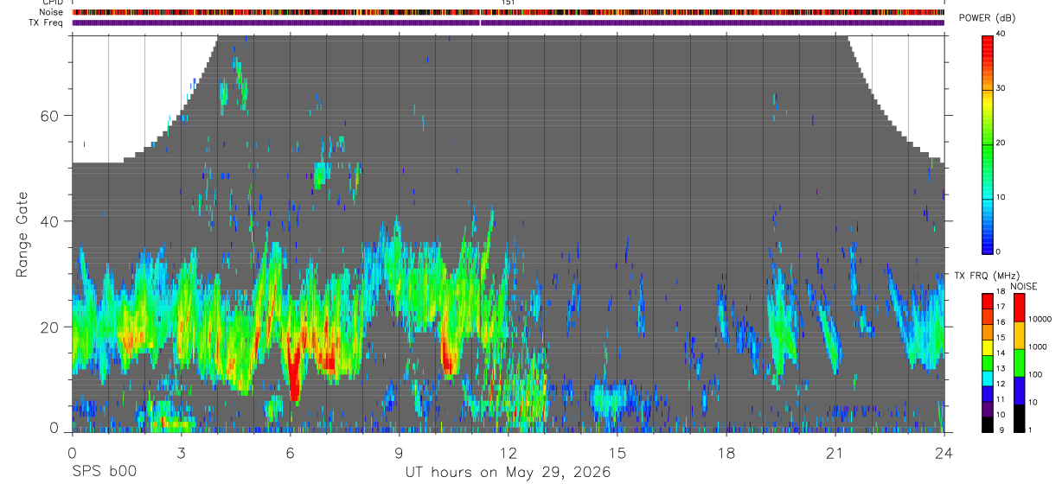Click the Noise strip above the plot

[509, 13]
